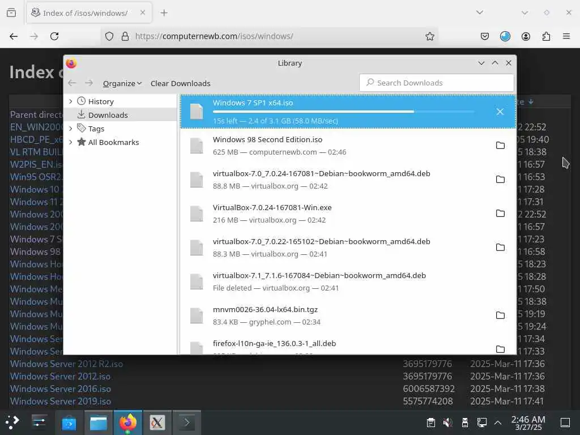Image resolution: width=580 pixels, height=435 pixels.
Task: Go back in the Firefox browser
Action: pos(14,36)
